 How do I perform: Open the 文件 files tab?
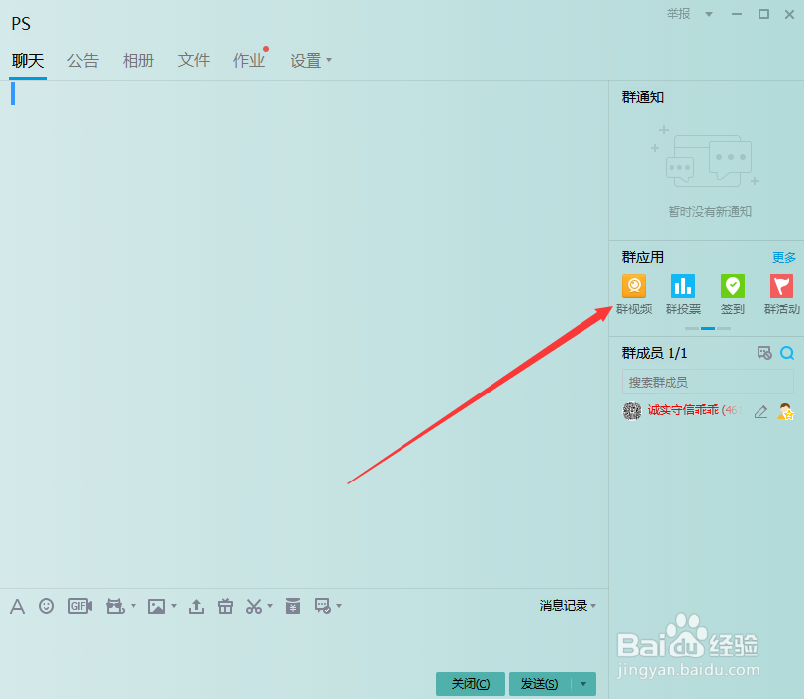pyautogui.click(x=194, y=60)
